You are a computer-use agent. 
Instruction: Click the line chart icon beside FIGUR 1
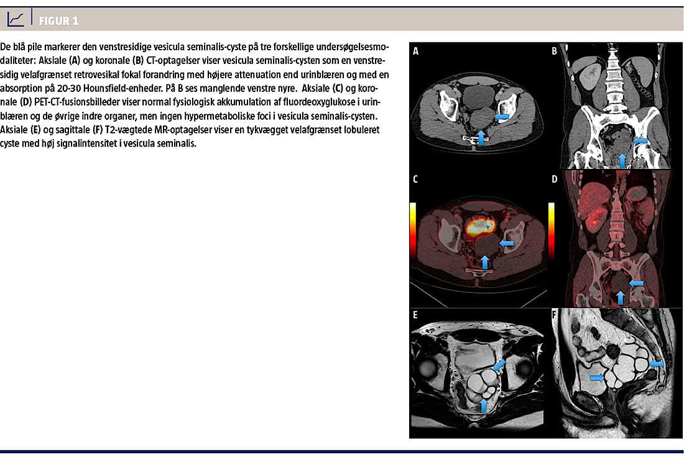click(16, 19)
